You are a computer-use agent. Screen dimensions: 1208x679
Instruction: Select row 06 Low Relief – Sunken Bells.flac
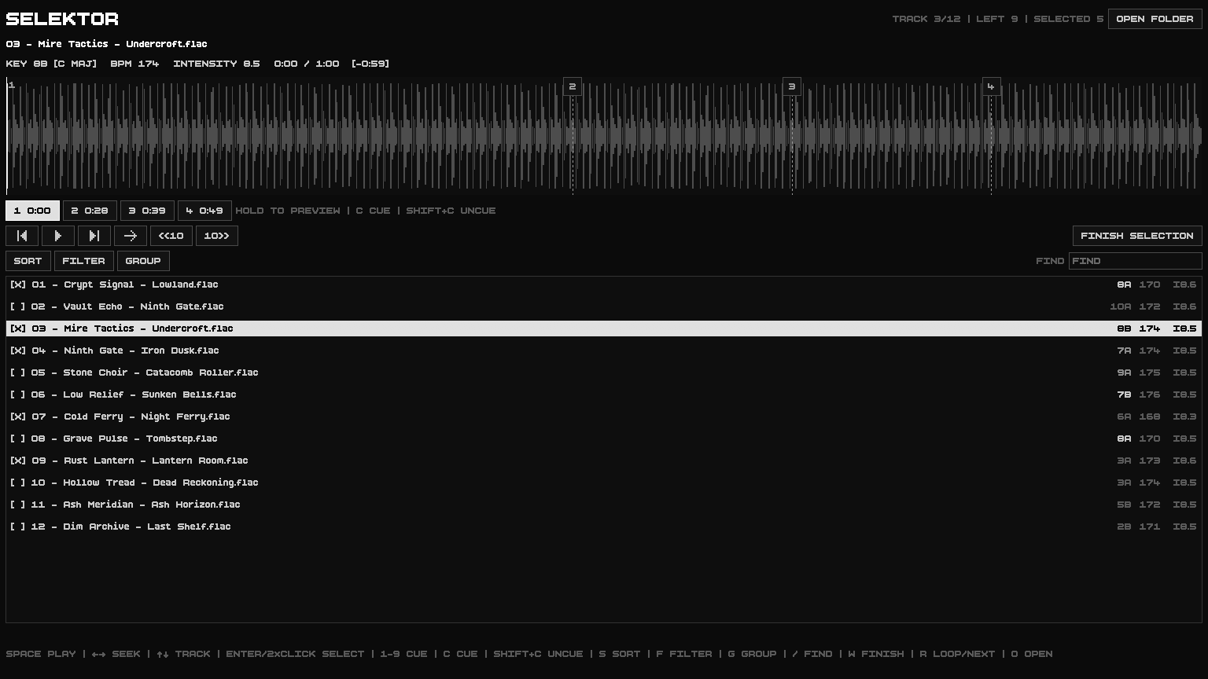[x=604, y=395]
